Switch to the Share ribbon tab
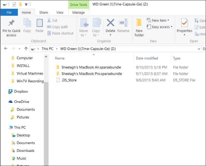Viewport: 206px width, 166px height. pyautogui.click(x=44, y=12)
